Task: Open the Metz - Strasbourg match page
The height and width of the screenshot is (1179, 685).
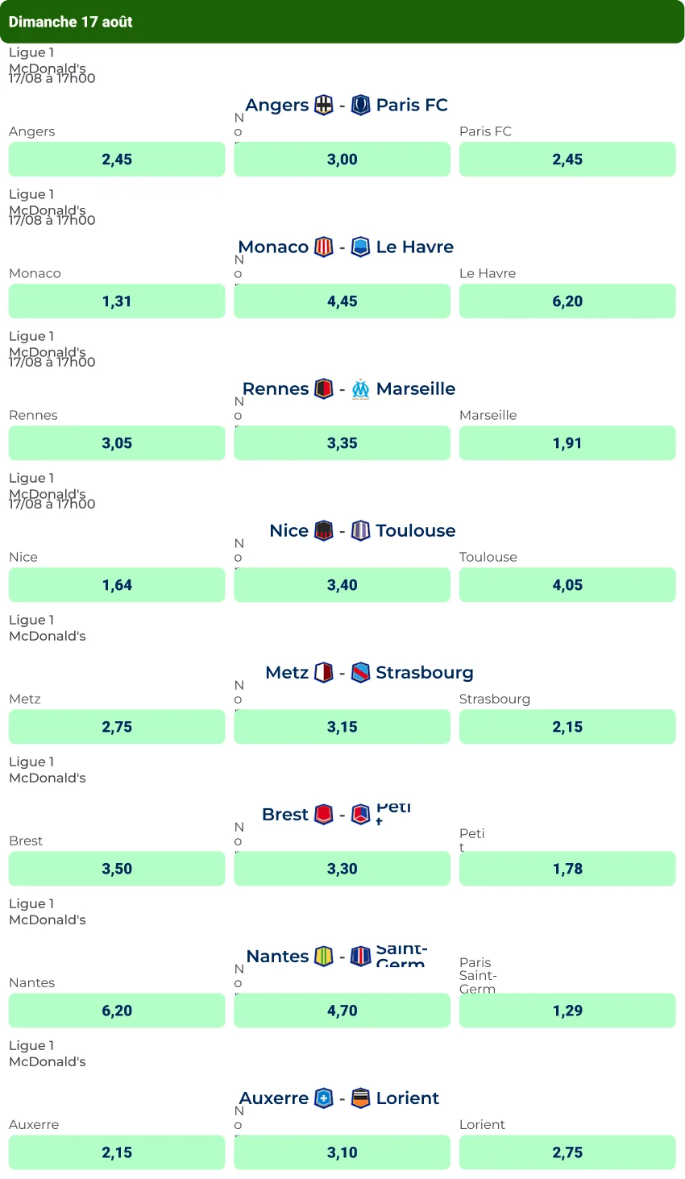Action: click(368, 673)
